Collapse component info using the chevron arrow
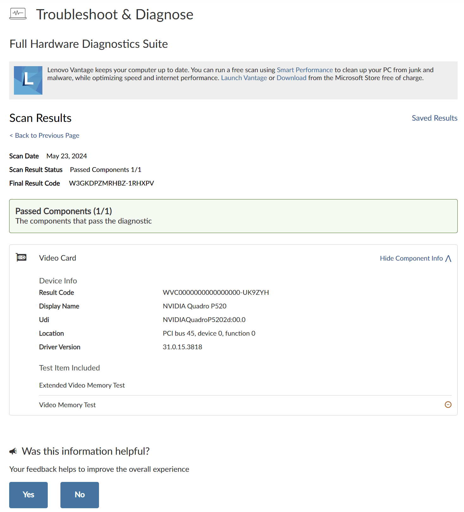The image size is (464, 512). tap(448, 258)
